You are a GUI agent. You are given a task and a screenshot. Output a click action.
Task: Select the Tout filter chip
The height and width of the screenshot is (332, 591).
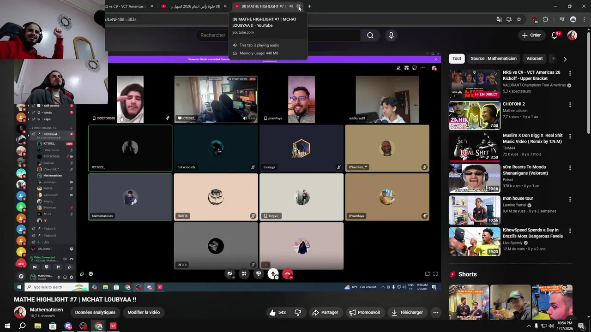click(x=457, y=59)
